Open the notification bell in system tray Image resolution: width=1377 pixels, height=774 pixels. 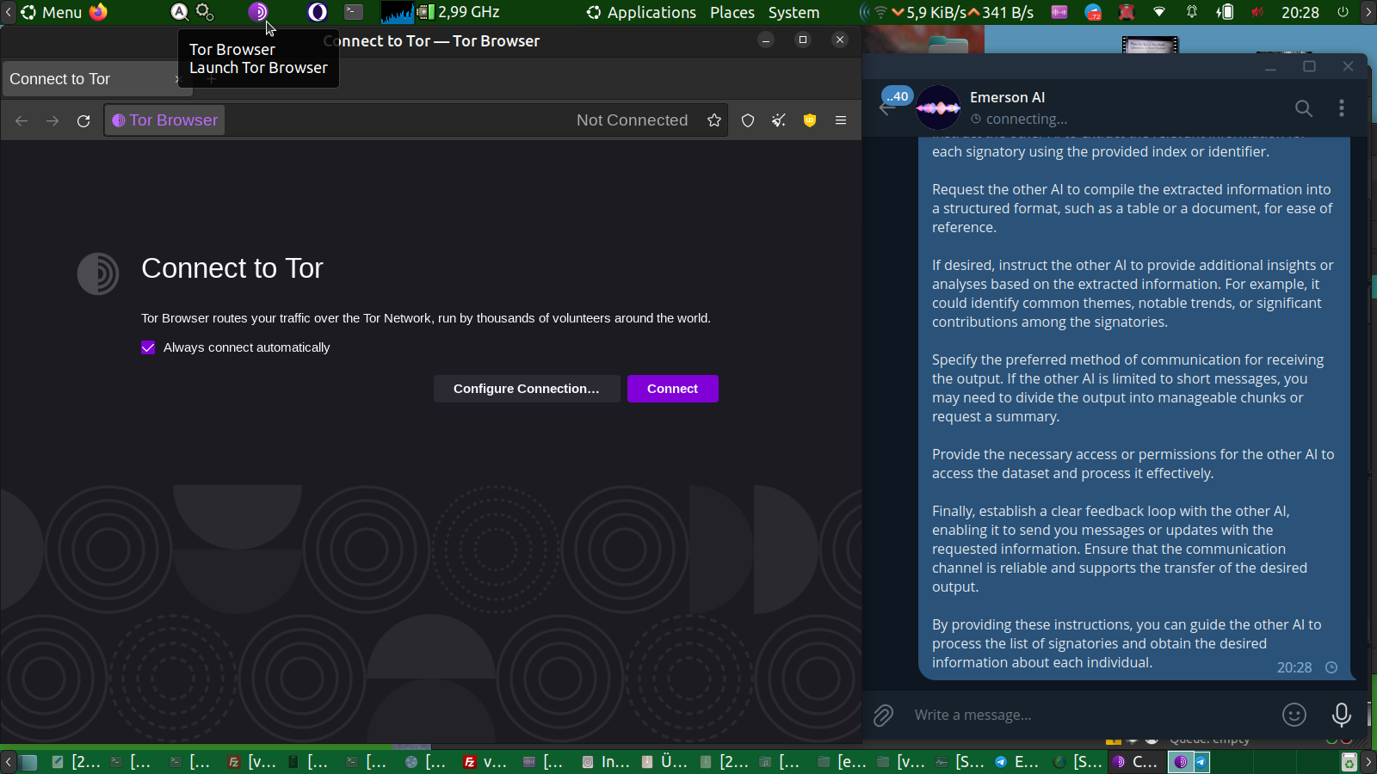coord(1192,12)
